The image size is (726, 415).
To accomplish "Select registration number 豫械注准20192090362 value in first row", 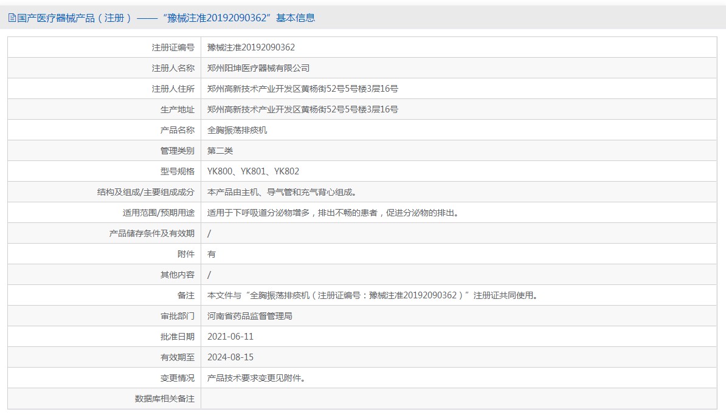I will tap(251, 47).
